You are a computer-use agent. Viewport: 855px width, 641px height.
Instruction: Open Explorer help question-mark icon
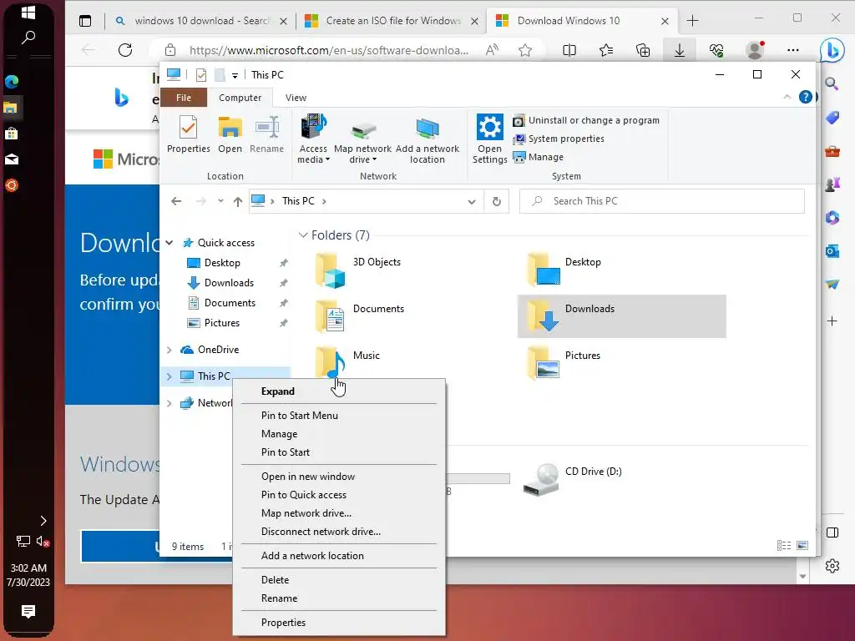pos(806,97)
